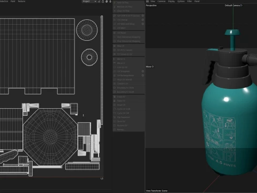Screen dimensions: 257x193
Task: Click the octagonal UV island
Action: coord(50,137)
